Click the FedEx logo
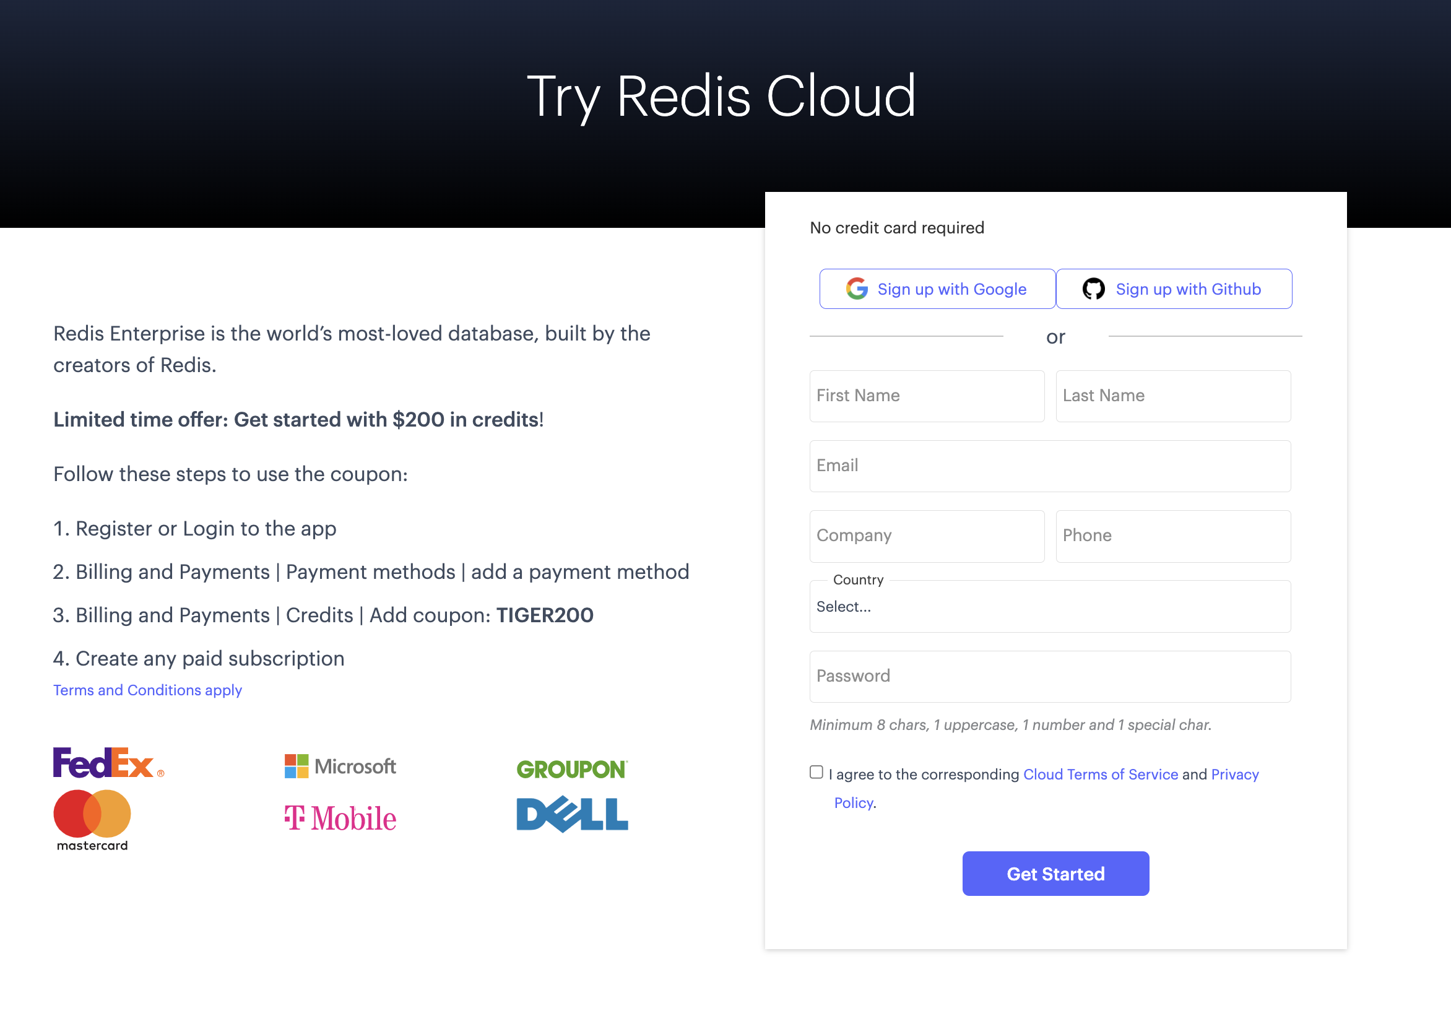The width and height of the screenshot is (1451, 1029). tap(109, 763)
